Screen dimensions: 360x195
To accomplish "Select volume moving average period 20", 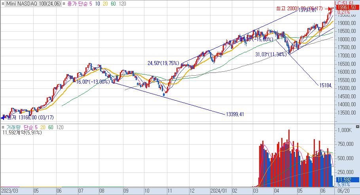I will (x=43, y=127).
